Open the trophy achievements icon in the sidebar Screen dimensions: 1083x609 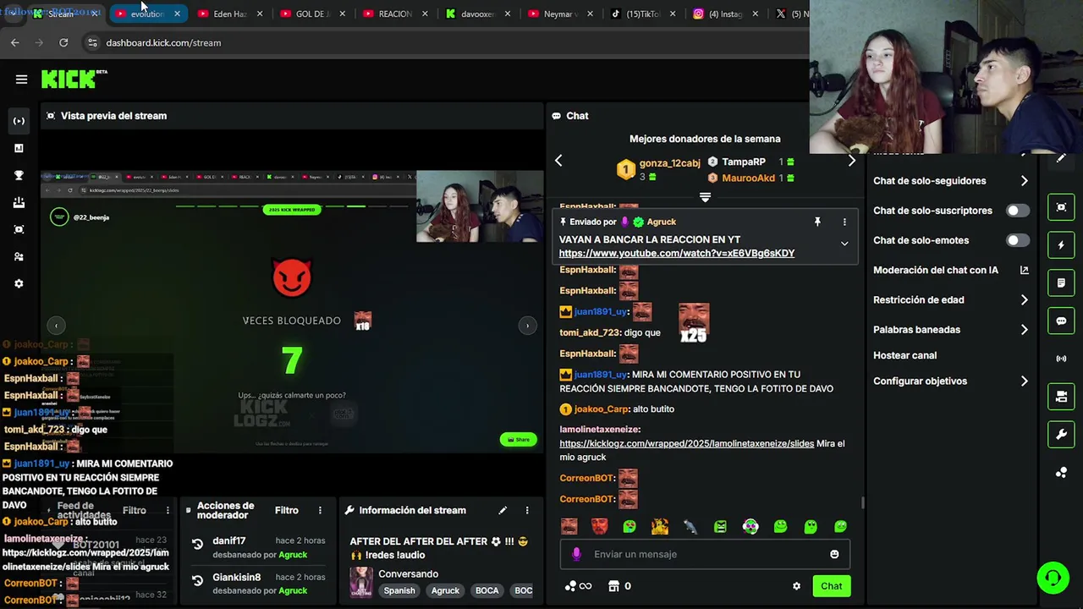pos(19,175)
